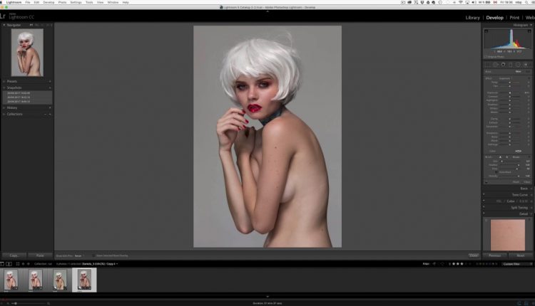Viewport: 535px width, 306px height.
Task: Switch to the Library module
Action: (472, 18)
